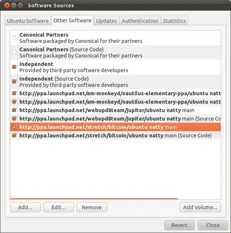Viewport: 231px width, 233px height.
Task: Switch to the Ubuntu Software tab
Action: pyautogui.click(x=28, y=21)
